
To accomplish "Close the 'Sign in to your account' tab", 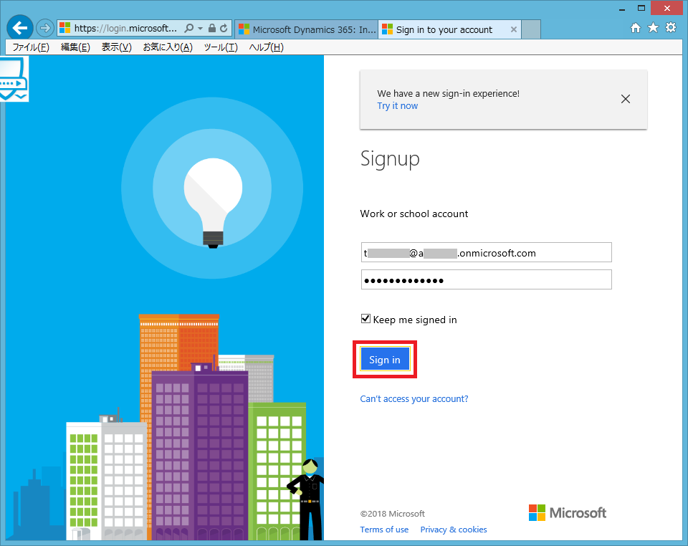I will coord(513,29).
